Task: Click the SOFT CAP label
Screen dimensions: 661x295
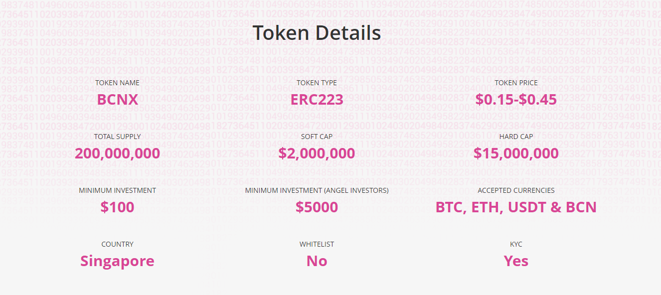Action: tap(317, 137)
